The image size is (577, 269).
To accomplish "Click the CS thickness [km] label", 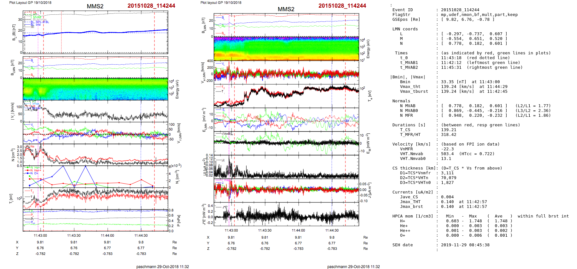I will [x=414, y=168].
